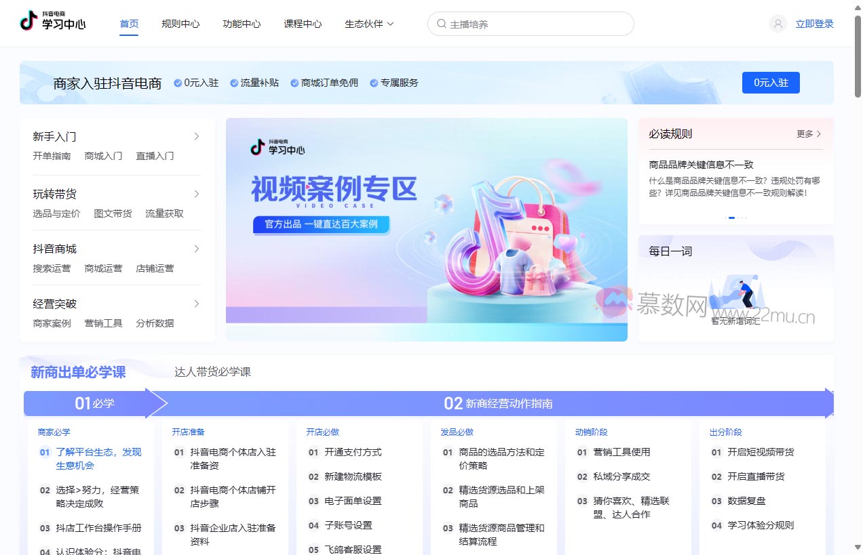Image resolution: width=863 pixels, height=555 pixels.
Task: Open the 生态伙伴 dropdown
Action: pyautogui.click(x=368, y=23)
